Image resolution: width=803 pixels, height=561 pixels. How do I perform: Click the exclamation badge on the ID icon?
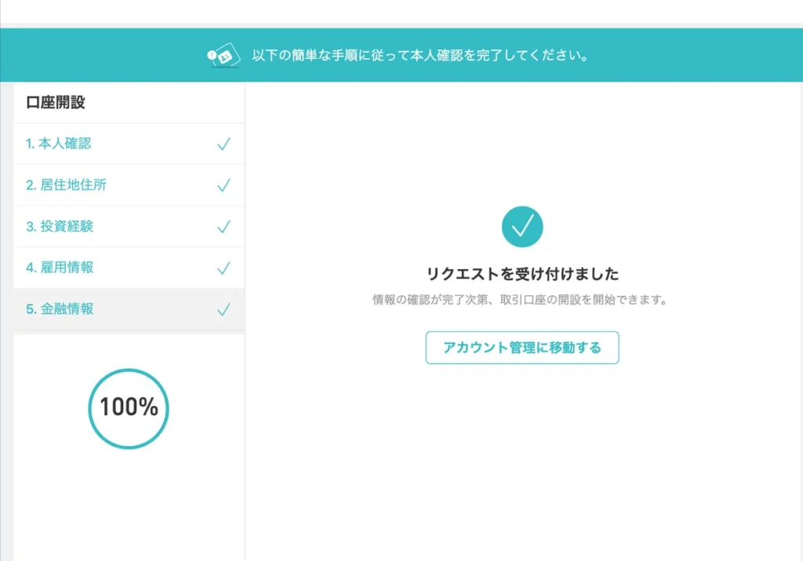click(211, 53)
